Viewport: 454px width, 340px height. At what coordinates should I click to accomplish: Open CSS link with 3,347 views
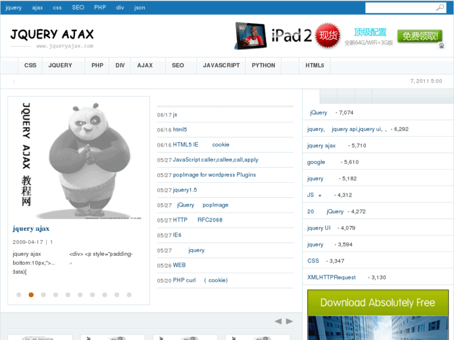(x=313, y=261)
